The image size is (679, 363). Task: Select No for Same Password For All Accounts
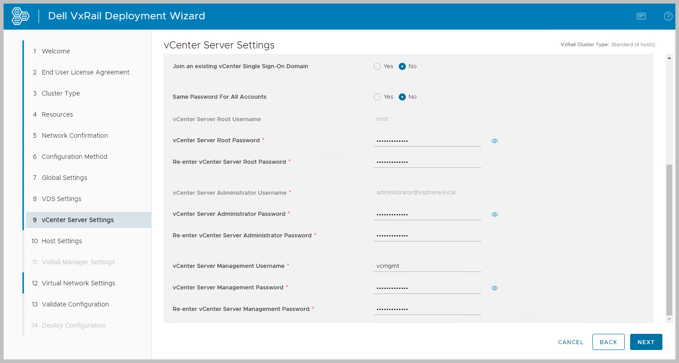[x=402, y=97]
